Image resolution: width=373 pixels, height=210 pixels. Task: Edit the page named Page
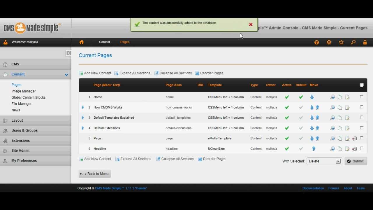pyautogui.click(x=347, y=139)
